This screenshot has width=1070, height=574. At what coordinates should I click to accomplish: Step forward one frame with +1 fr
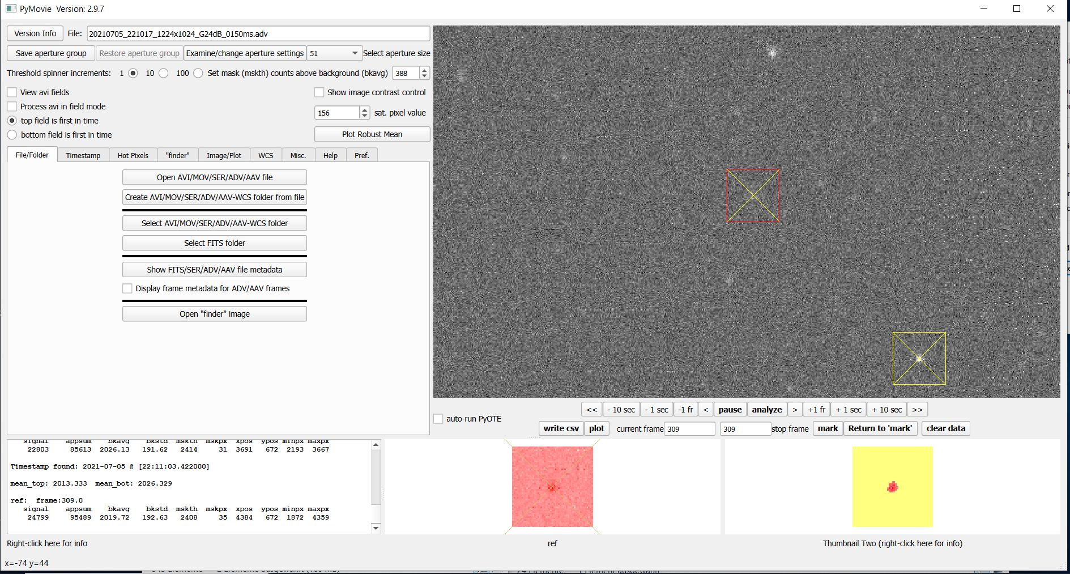(x=816, y=410)
